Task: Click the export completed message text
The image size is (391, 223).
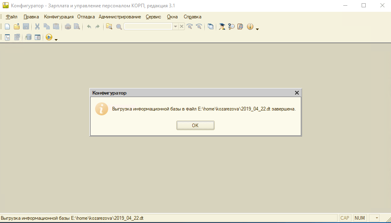Action: click(x=204, y=109)
